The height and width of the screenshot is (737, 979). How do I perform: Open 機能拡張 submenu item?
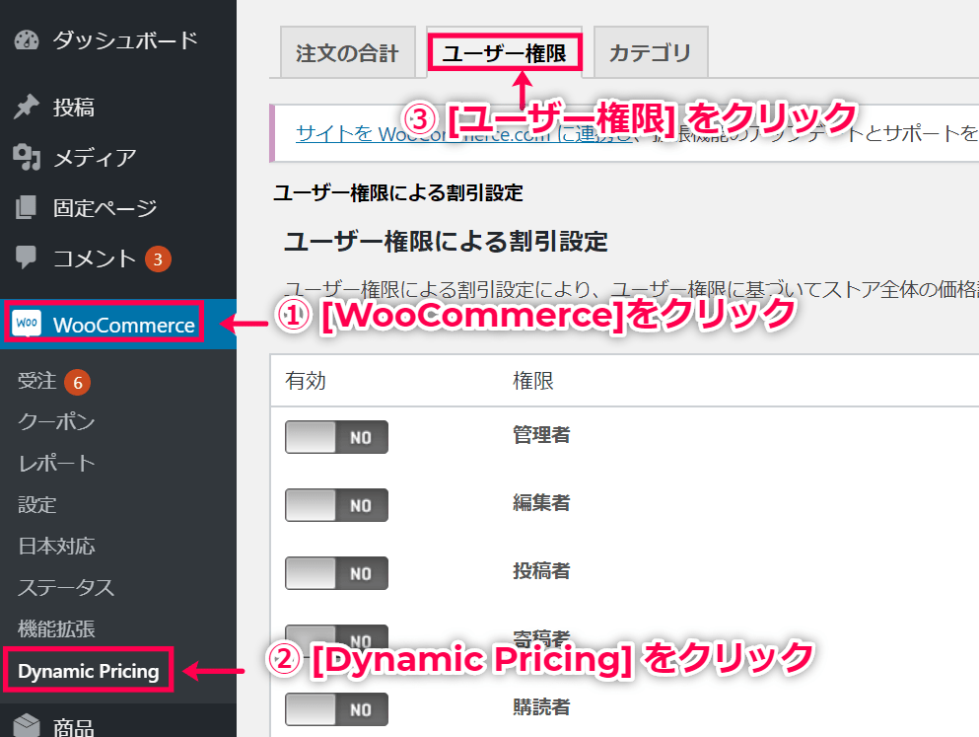click(56, 628)
